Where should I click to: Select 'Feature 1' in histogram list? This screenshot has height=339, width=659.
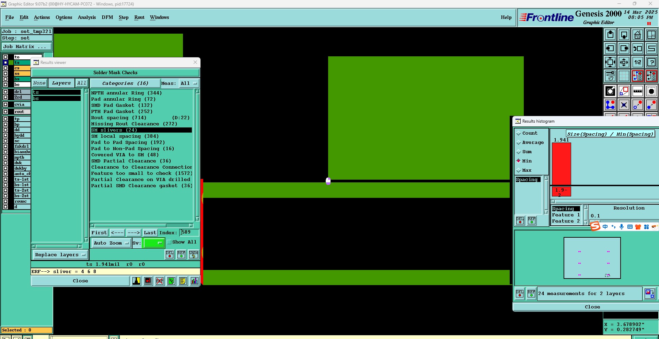point(566,215)
